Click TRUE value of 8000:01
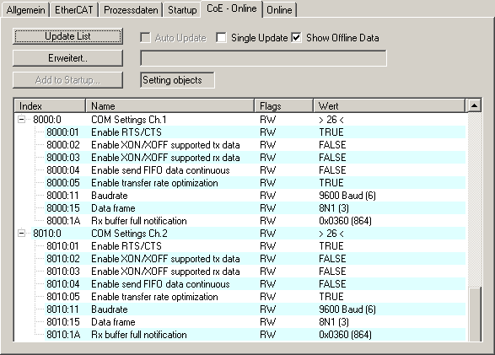The image size is (495, 355). coord(331,132)
